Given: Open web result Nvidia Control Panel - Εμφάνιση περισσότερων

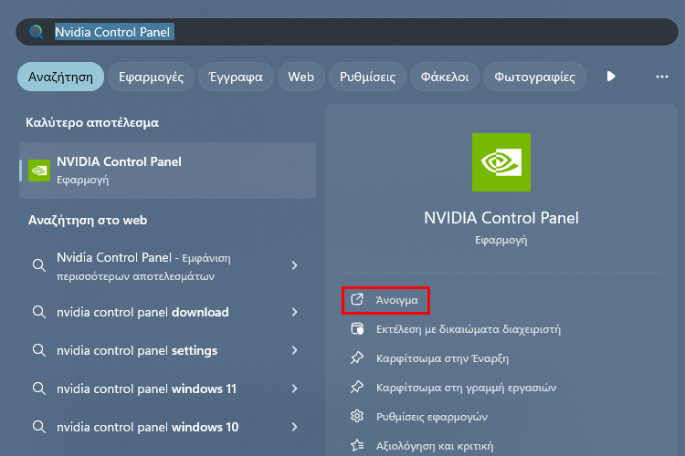Looking at the screenshot, I should [168, 265].
